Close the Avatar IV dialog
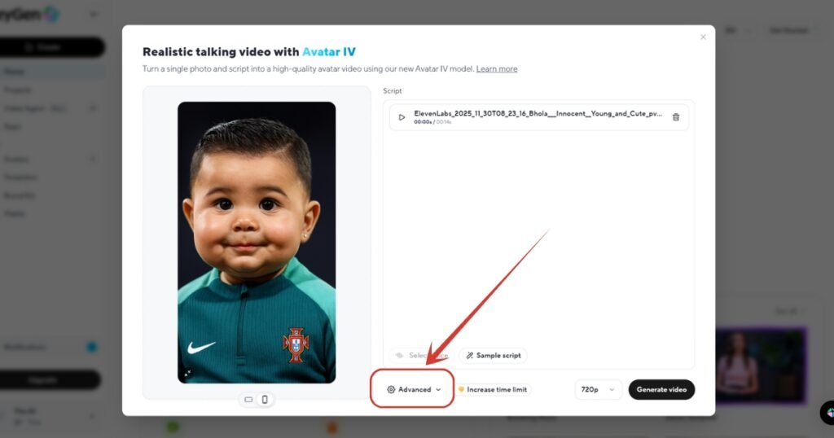 point(703,37)
